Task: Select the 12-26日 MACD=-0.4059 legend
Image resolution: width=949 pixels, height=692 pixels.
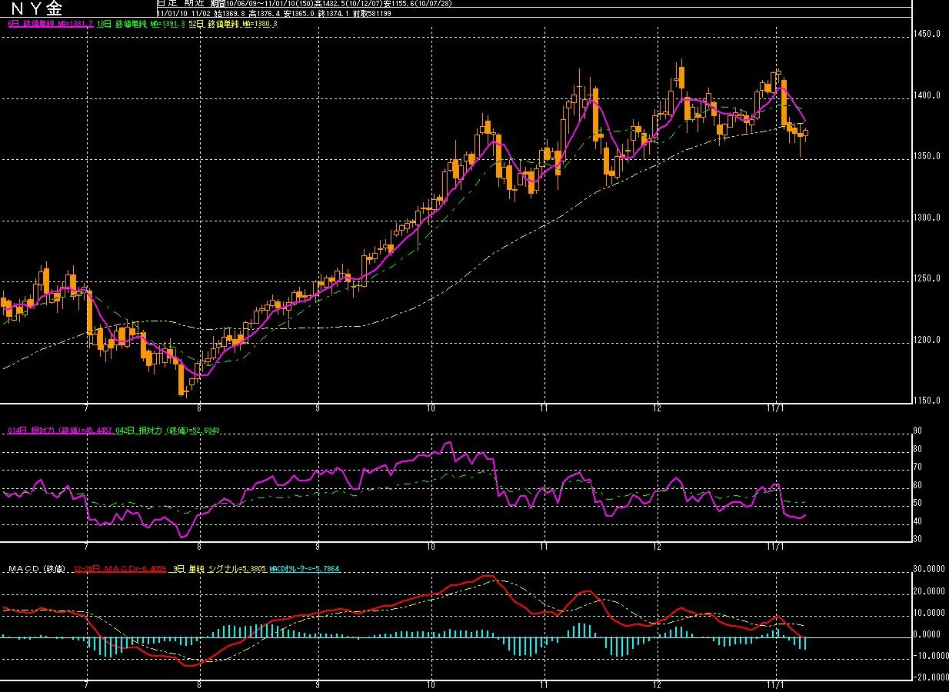Action: tap(120, 569)
